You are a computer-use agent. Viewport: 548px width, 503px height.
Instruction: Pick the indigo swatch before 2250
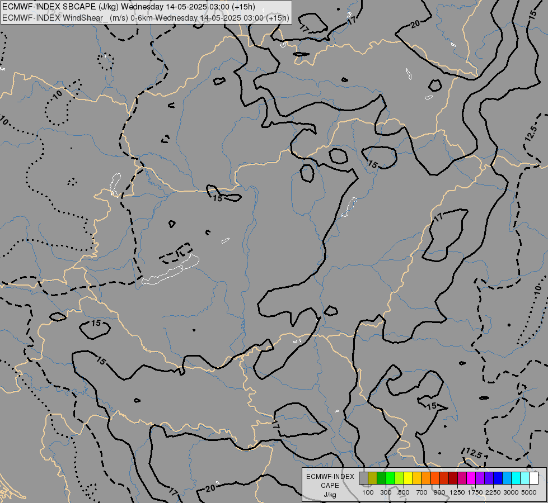489,478
